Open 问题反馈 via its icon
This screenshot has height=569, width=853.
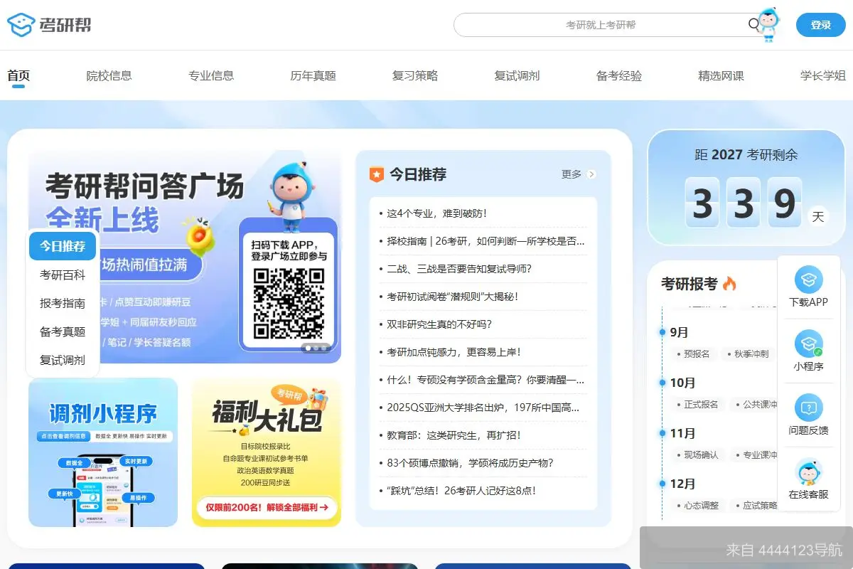pos(809,408)
